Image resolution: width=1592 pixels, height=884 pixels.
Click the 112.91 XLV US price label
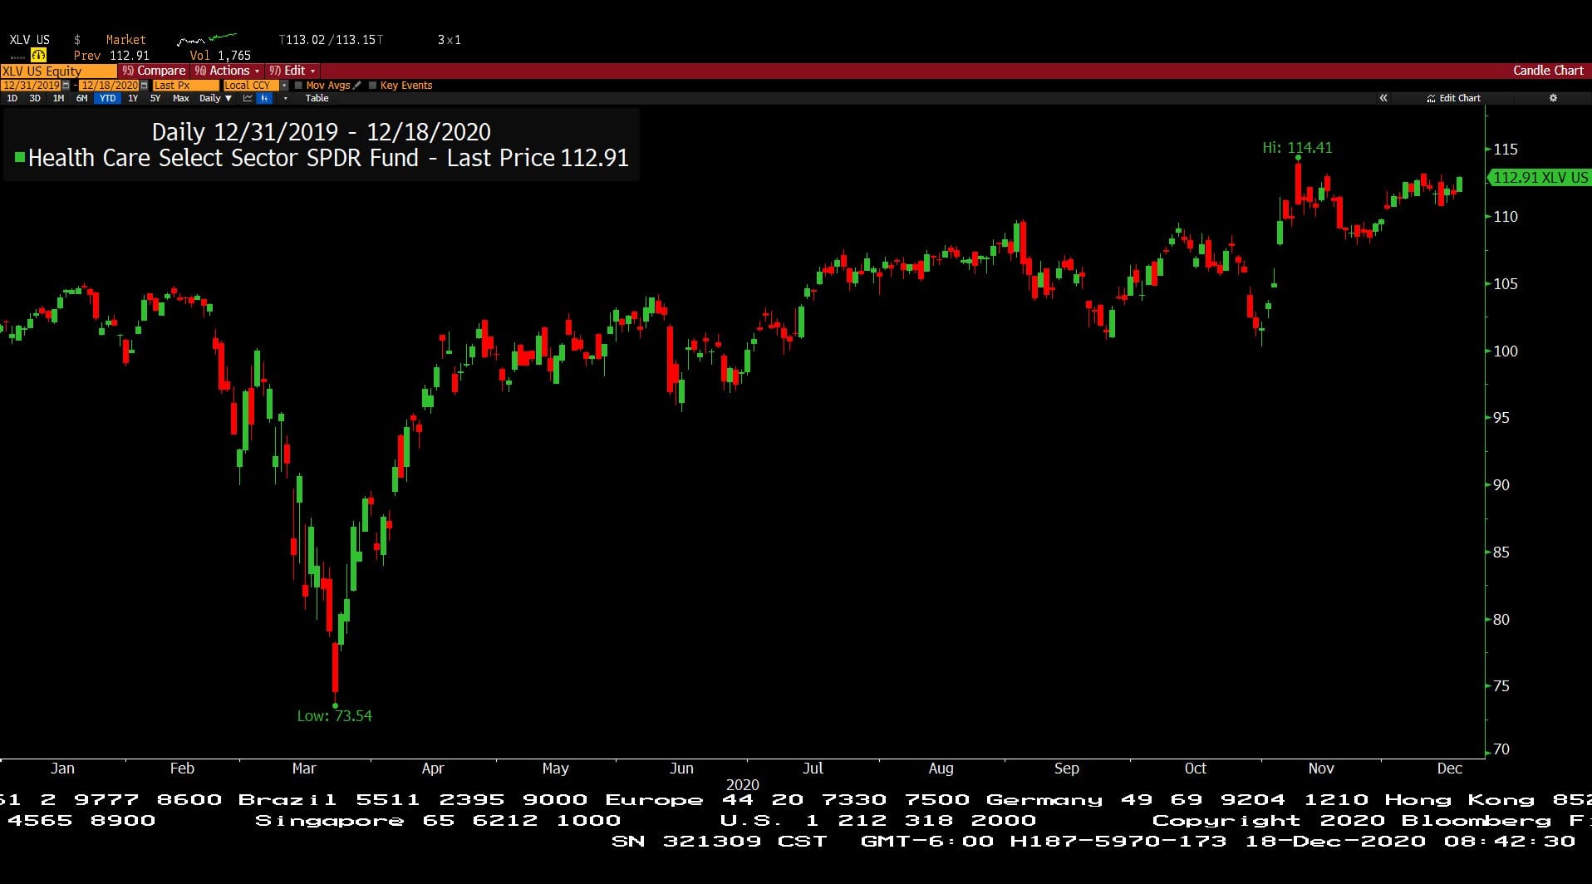(1539, 177)
